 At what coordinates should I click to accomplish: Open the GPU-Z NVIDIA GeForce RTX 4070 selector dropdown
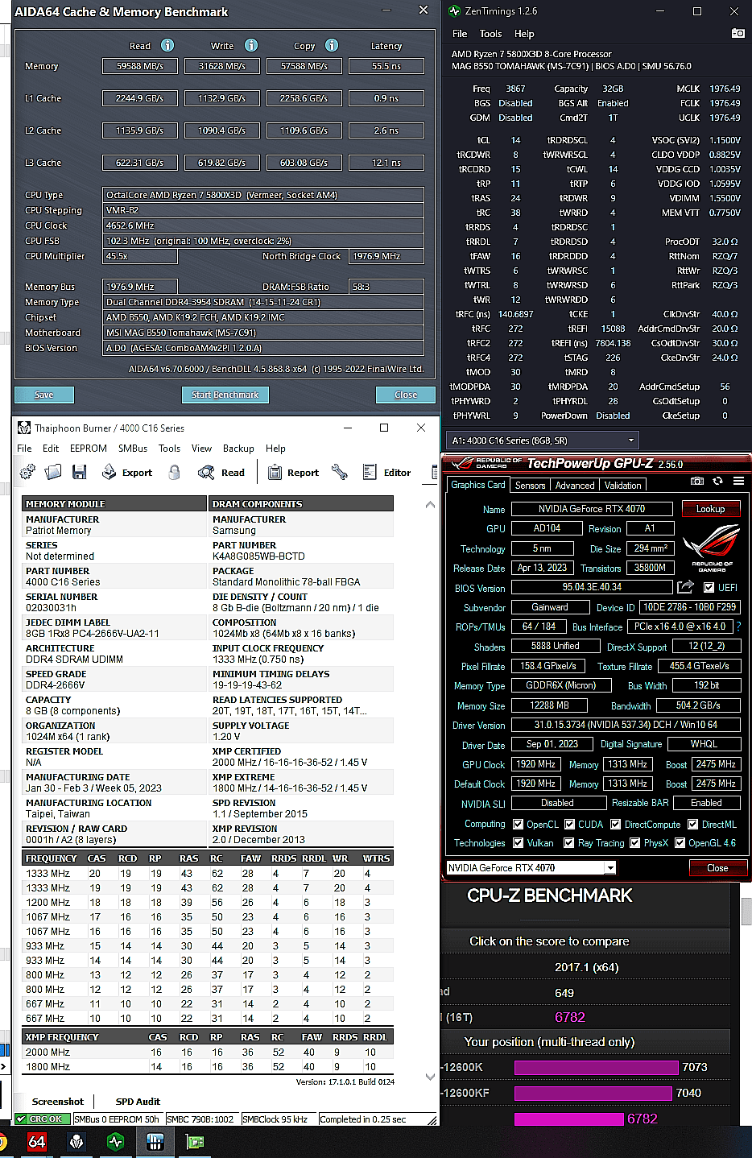(531, 867)
